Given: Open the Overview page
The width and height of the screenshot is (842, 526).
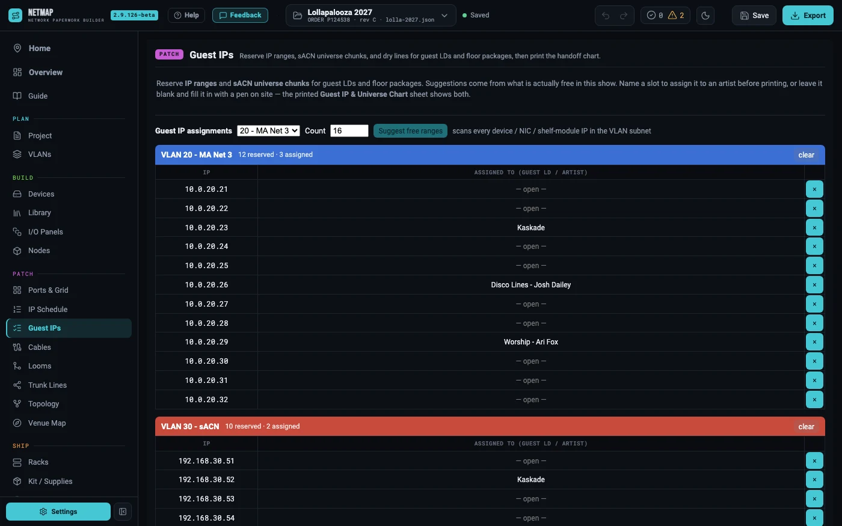Looking at the screenshot, I should [x=69, y=72].
